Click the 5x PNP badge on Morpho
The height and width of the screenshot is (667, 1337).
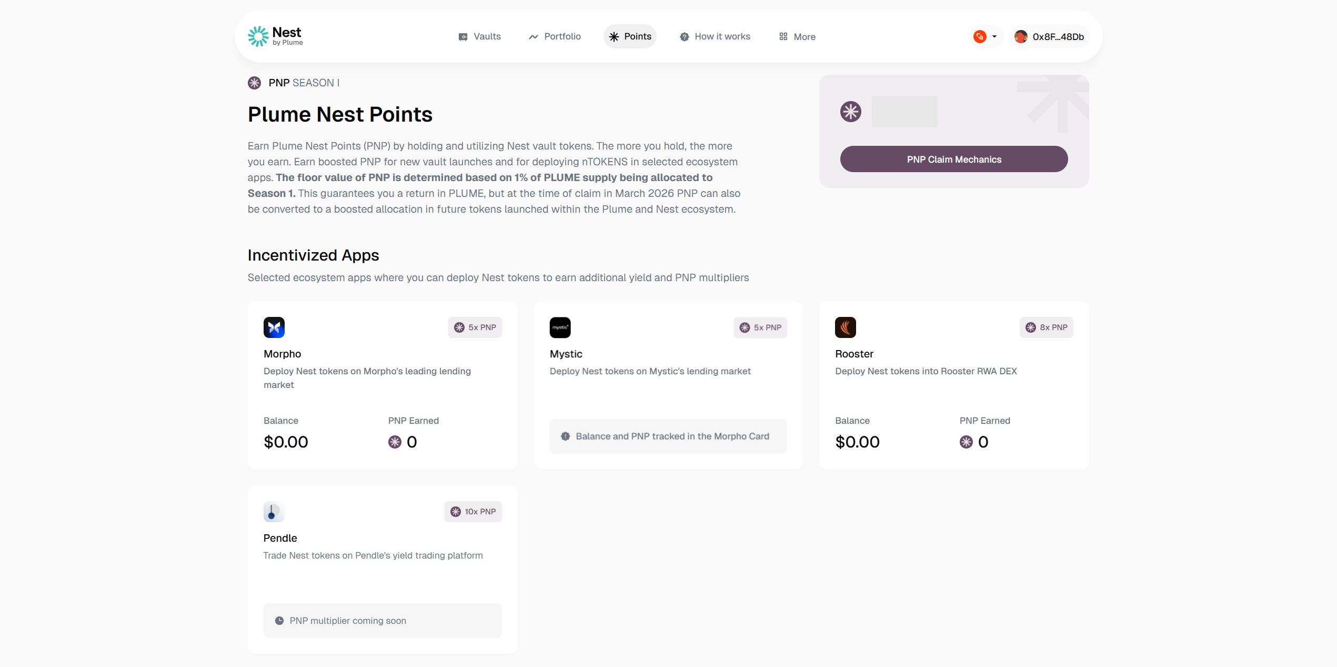click(x=475, y=327)
